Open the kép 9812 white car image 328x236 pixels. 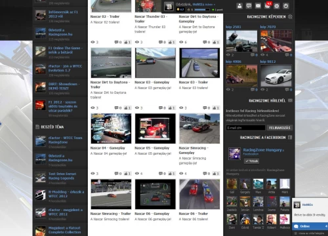[276, 75]
